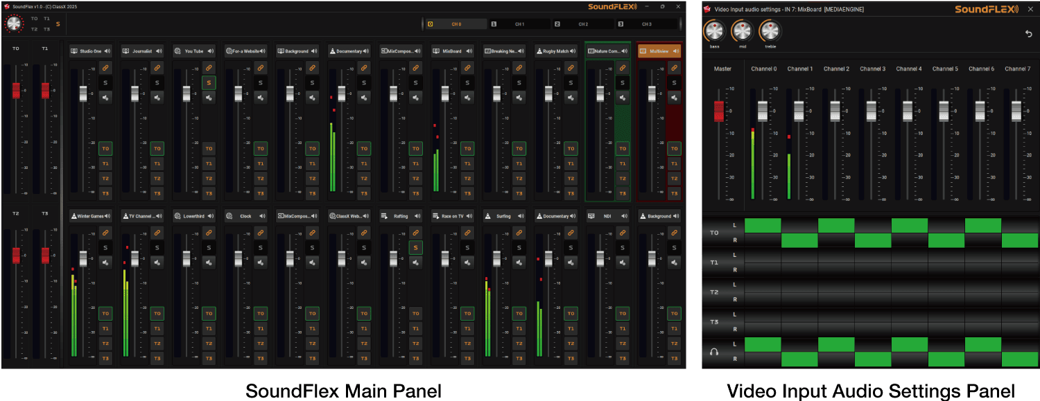Click the undo icon in the Video Input panel
This screenshot has width=1040, height=401.
[1028, 33]
